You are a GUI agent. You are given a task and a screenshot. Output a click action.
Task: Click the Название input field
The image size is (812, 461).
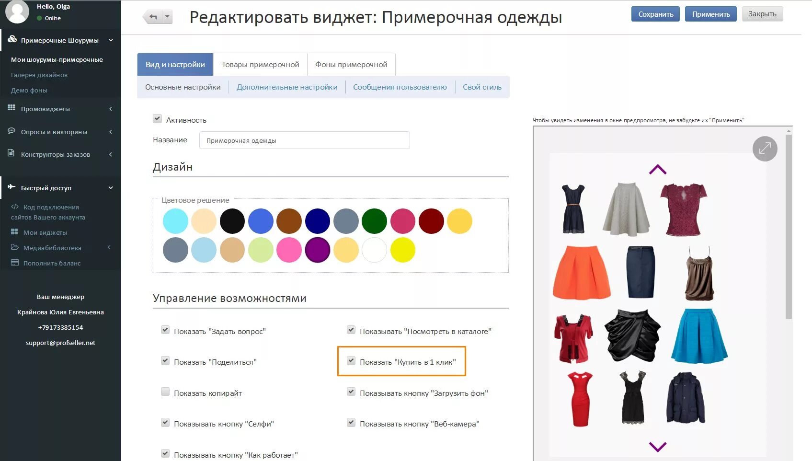304,140
